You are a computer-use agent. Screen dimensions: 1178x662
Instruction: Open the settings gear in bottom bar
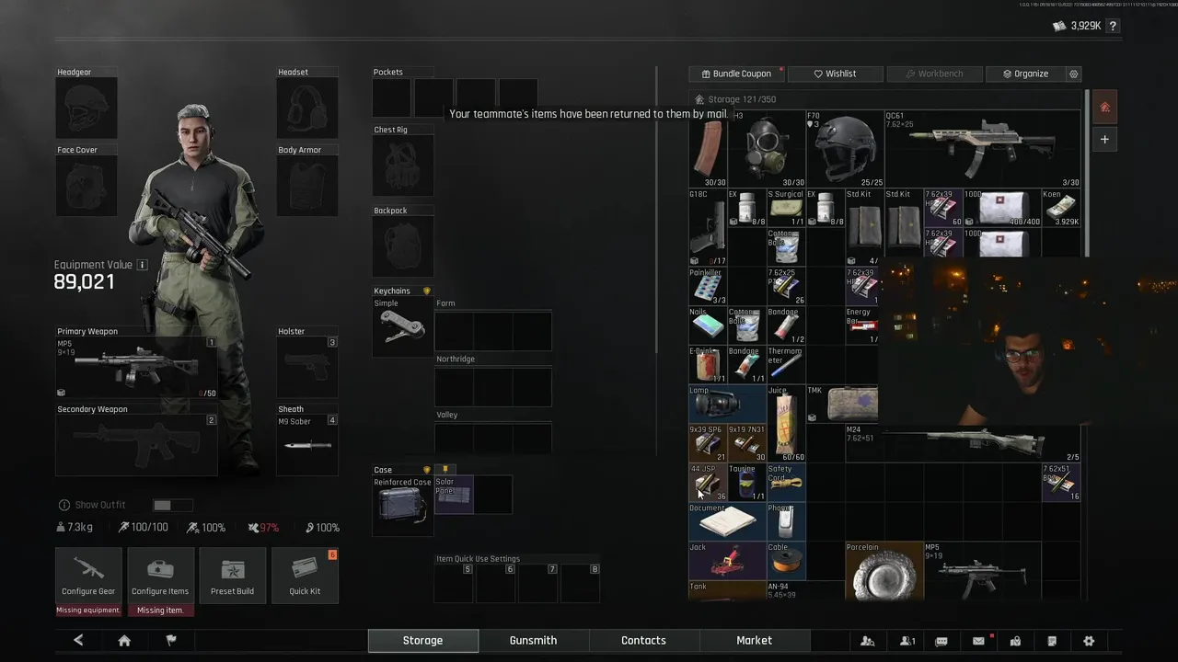[1089, 641]
